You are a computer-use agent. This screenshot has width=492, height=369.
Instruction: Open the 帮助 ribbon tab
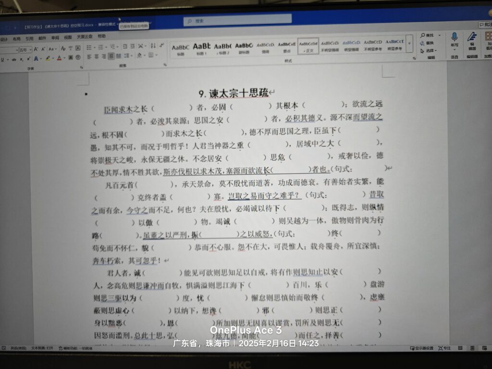coord(102,36)
